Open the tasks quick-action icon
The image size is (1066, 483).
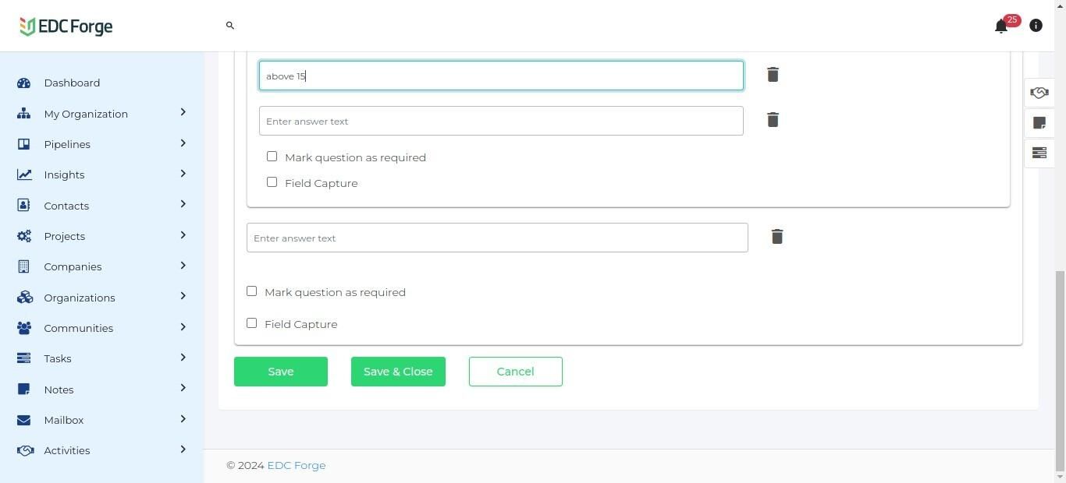[x=1039, y=153]
